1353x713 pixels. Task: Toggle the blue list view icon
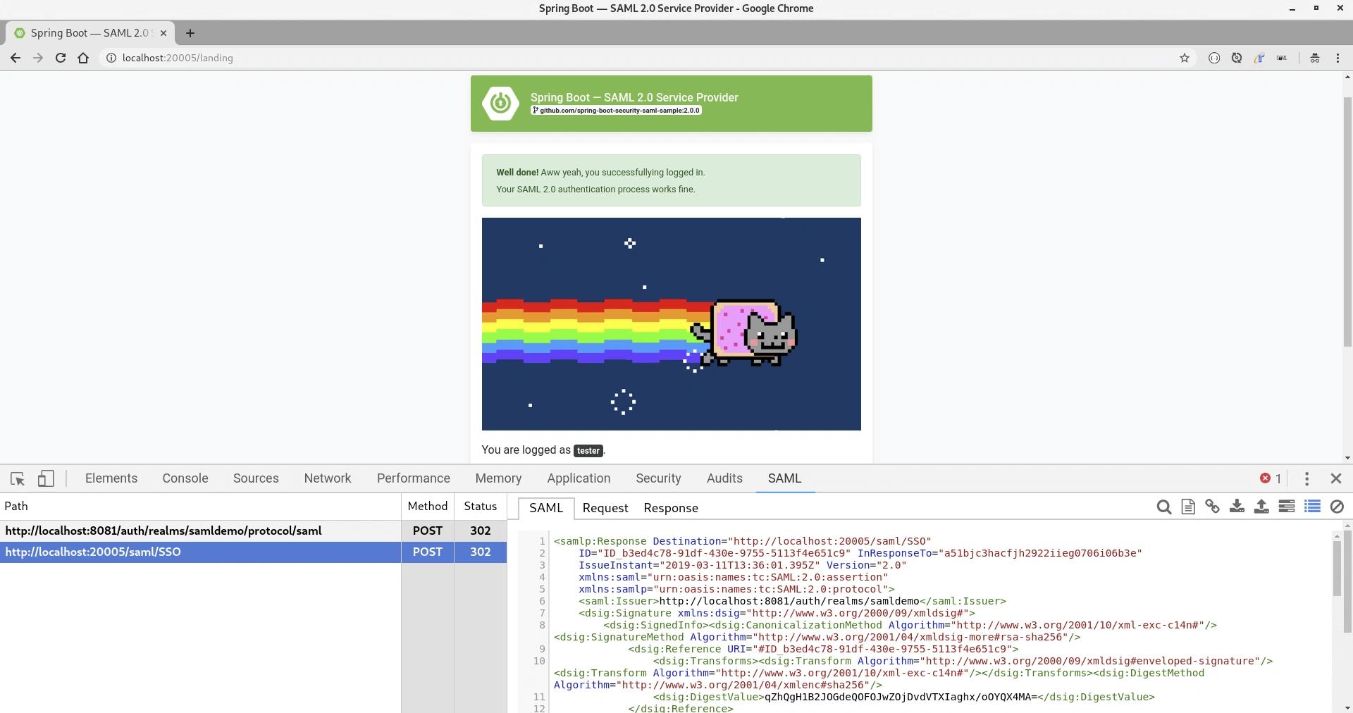click(1312, 507)
